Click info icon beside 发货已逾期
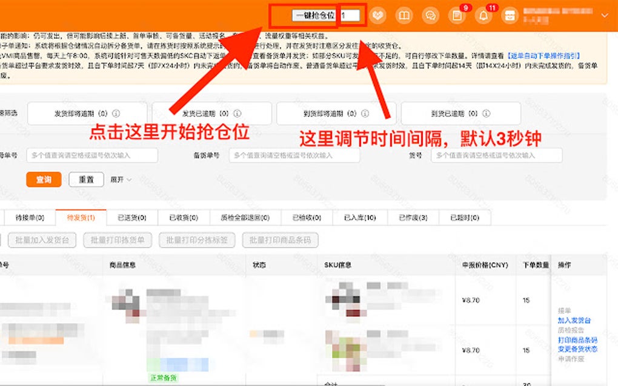Image resolution: width=618 pixels, height=386 pixels. coord(238,113)
